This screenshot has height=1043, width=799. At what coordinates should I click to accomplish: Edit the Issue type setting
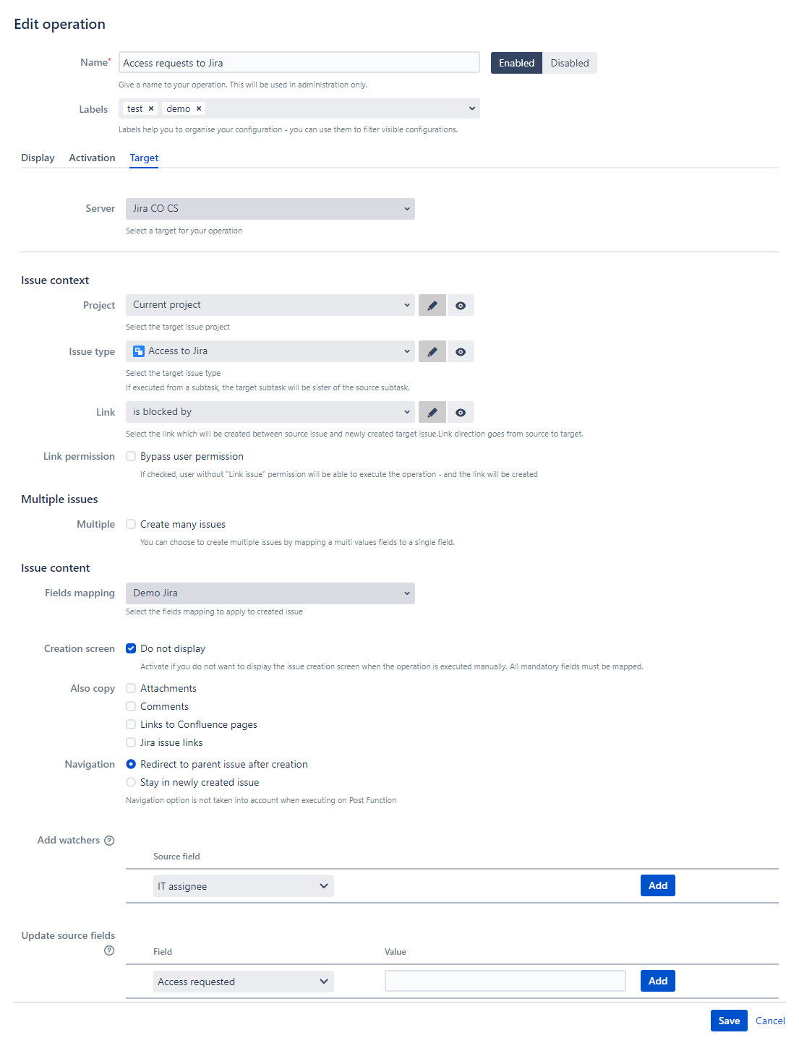coord(432,351)
